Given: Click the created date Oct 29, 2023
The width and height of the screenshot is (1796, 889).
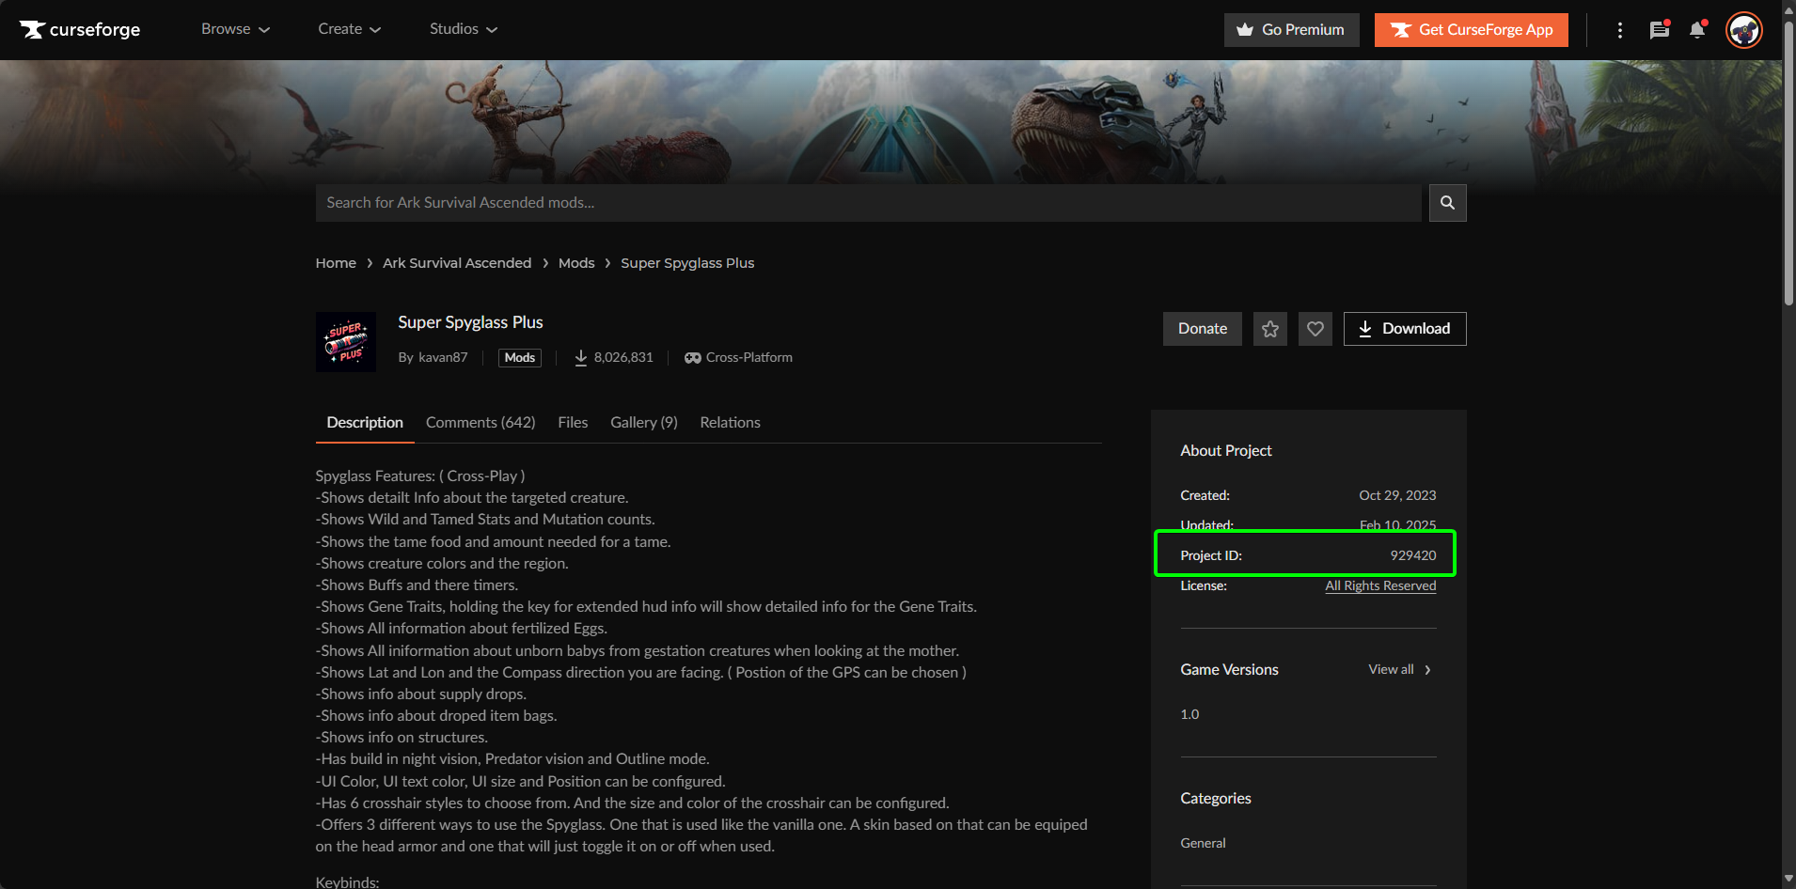Looking at the screenshot, I should [1397, 495].
